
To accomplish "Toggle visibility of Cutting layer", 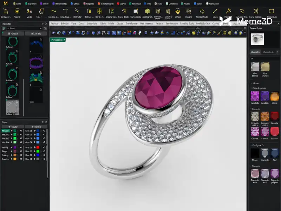I will [21, 155].
